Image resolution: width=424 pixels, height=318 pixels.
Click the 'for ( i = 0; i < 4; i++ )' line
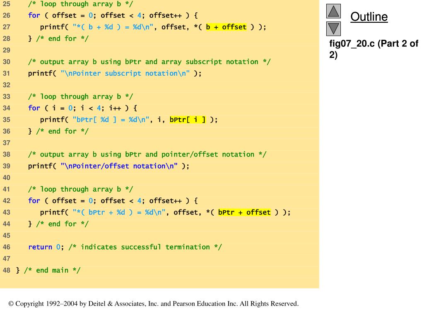[82, 108]
